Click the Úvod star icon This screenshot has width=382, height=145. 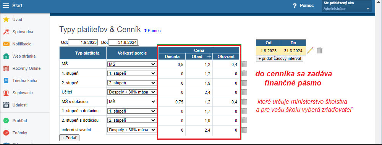(6, 19)
